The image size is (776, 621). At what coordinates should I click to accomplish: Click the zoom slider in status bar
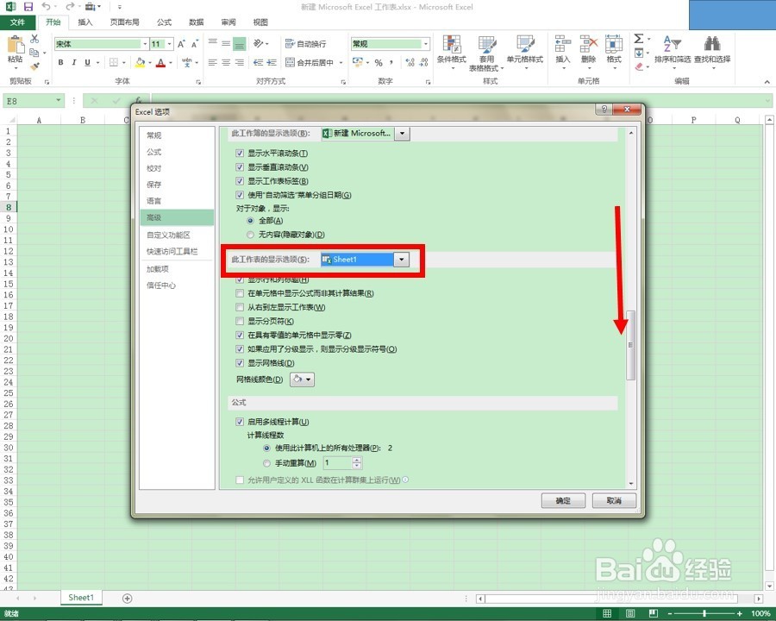[704, 614]
